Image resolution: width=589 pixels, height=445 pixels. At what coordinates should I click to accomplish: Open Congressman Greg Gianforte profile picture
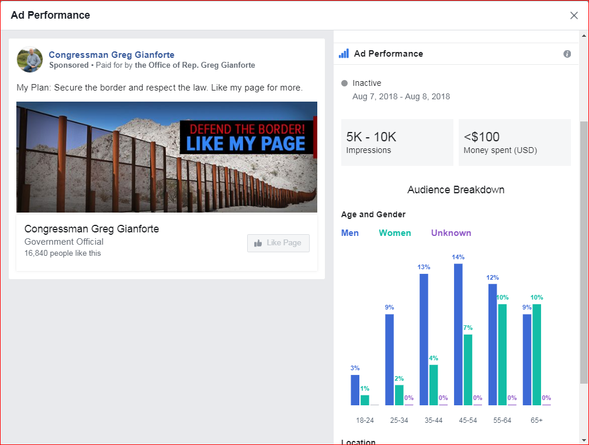click(30, 60)
